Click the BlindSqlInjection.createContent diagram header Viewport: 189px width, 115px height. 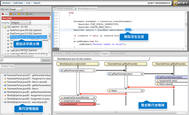(x=77, y=64)
